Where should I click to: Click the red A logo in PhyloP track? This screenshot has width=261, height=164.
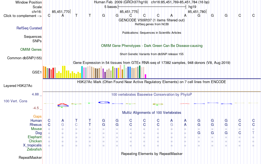tap(63, 104)
